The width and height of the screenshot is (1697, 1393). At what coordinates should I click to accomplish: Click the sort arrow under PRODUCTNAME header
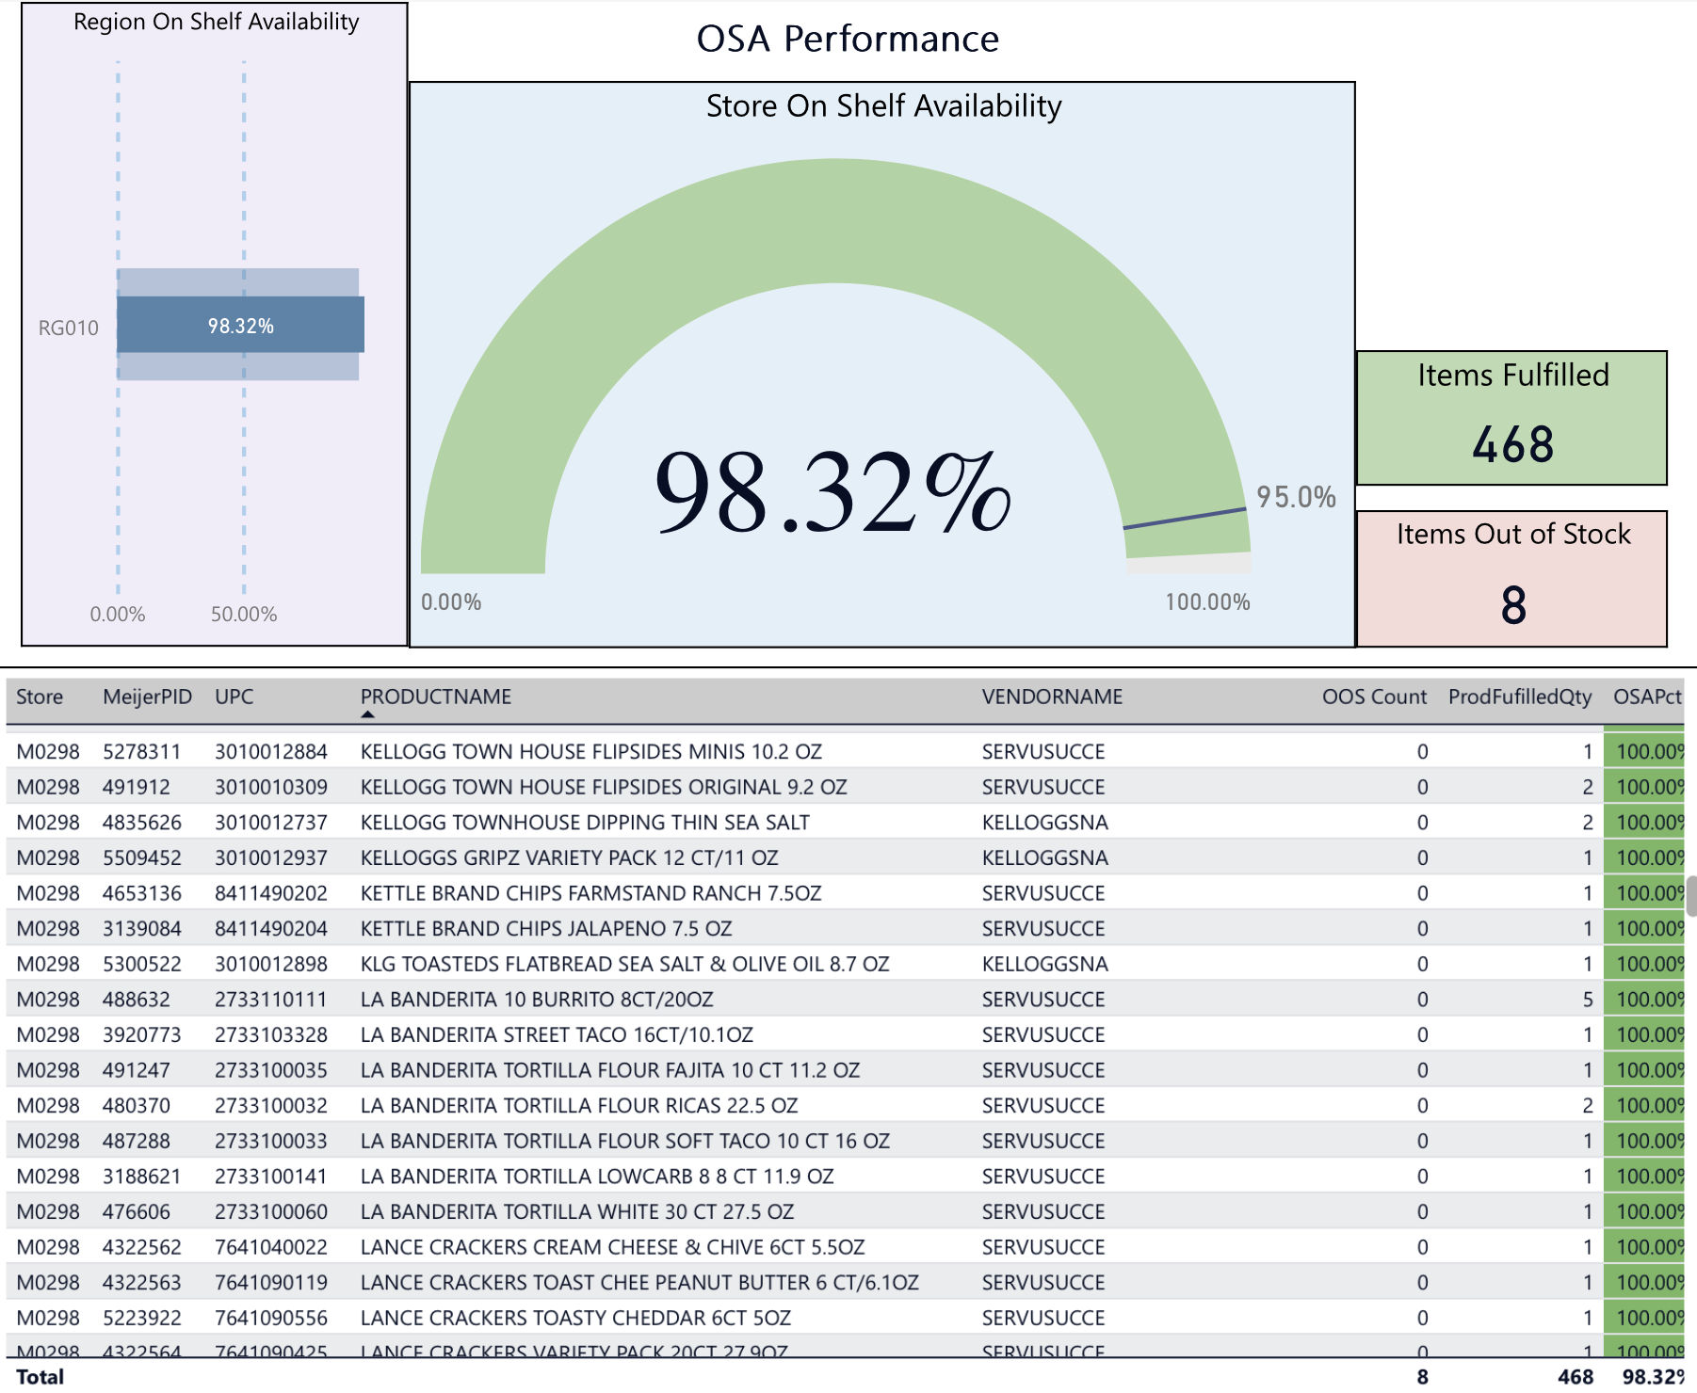point(368,715)
